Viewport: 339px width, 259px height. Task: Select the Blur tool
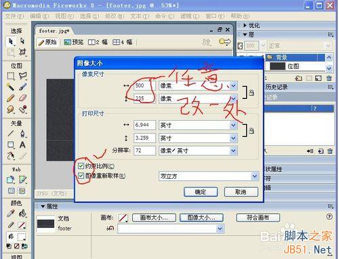click(10, 110)
